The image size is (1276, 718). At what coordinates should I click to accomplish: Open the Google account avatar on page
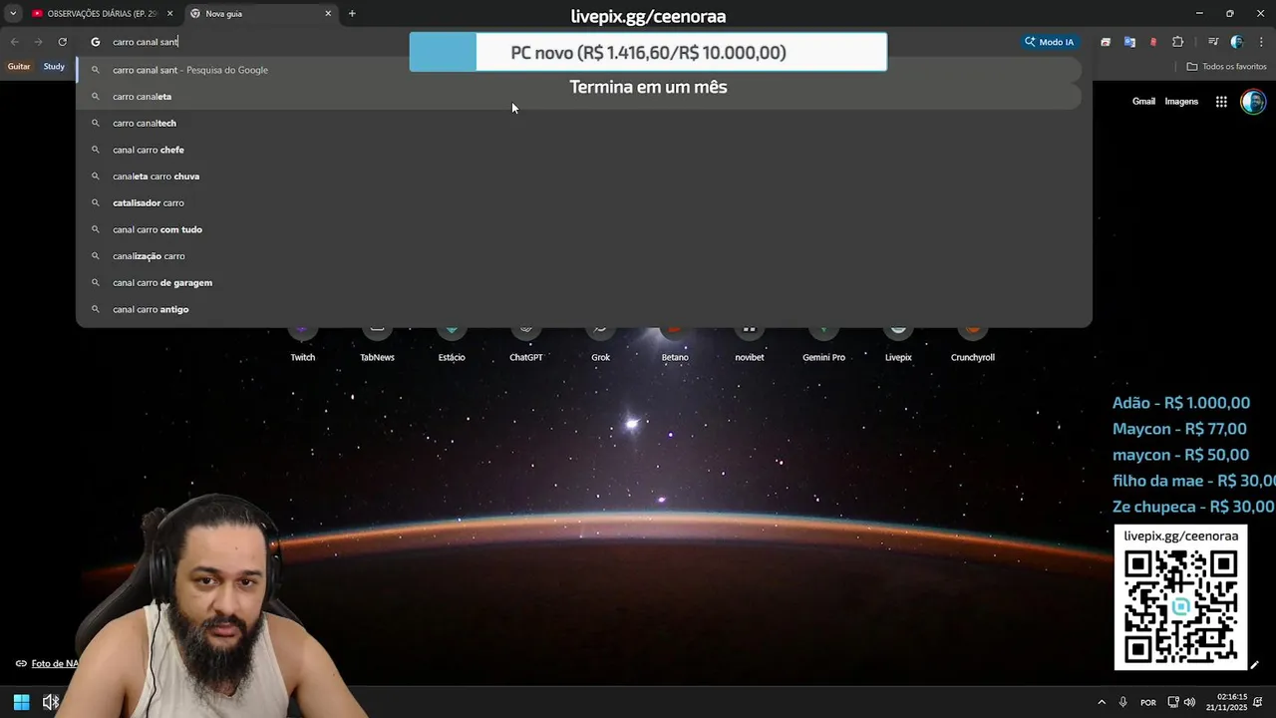(x=1253, y=102)
